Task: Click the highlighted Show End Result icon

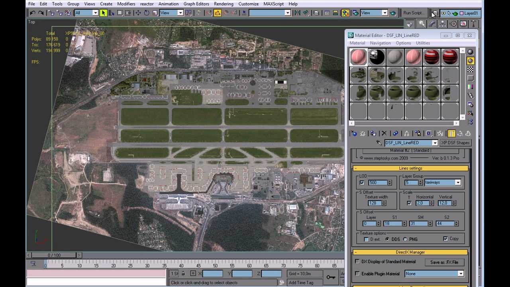Action: click(451, 134)
